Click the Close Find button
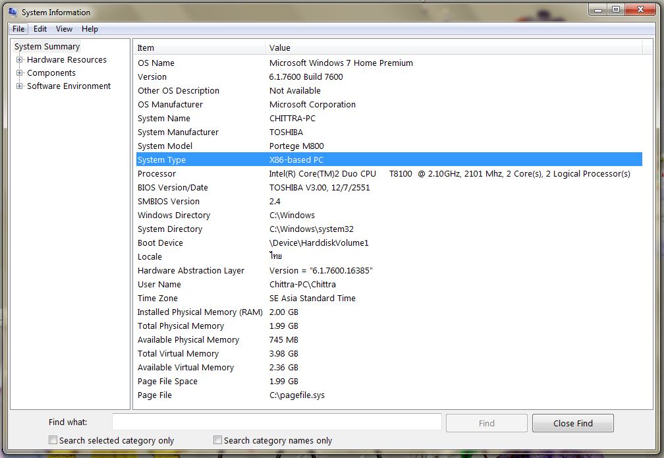This screenshot has height=458, width=664. pyautogui.click(x=573, y=423)
